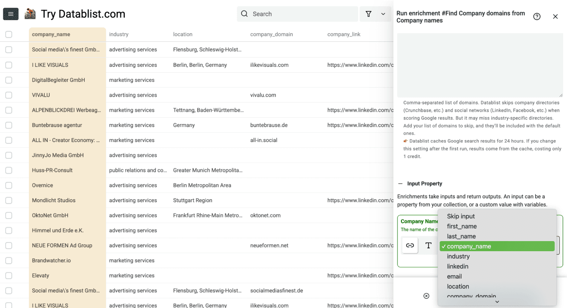The width and height of the screenshot is (567, 308).
Task: Click the cyclist collection icon
Action: click(30, 14)
